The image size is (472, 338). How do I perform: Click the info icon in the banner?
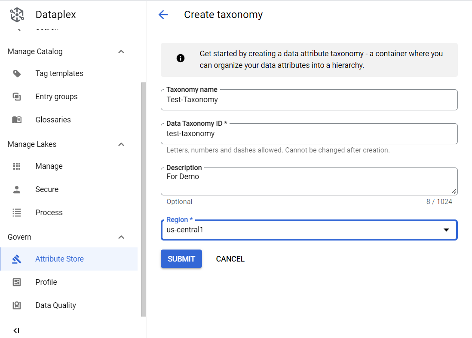181,58
